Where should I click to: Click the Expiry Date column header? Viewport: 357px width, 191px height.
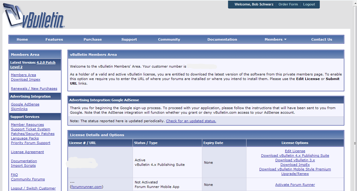[213, 143]
